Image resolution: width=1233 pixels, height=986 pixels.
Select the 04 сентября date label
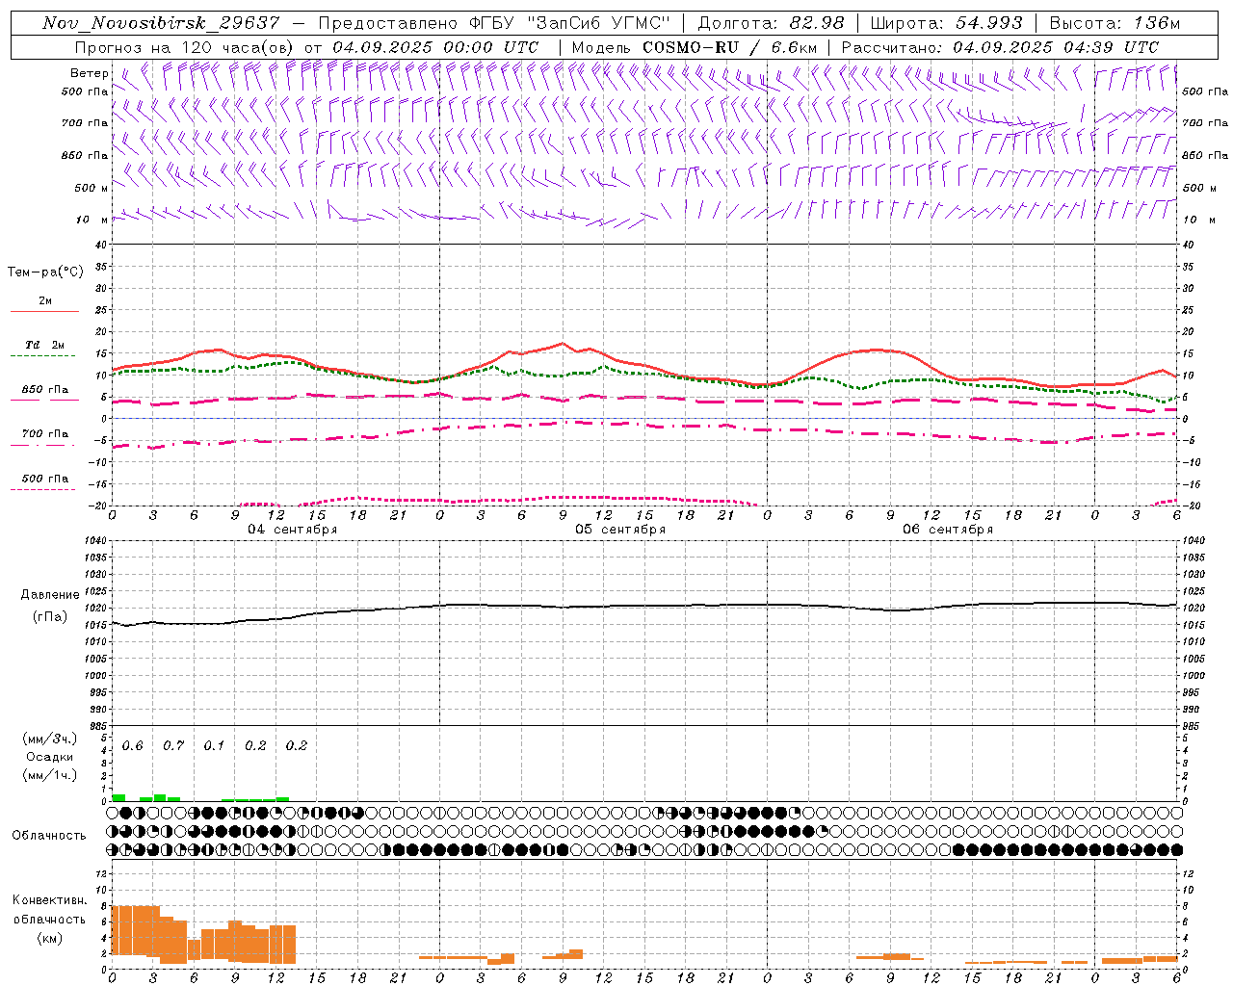(x=292, y=530)
